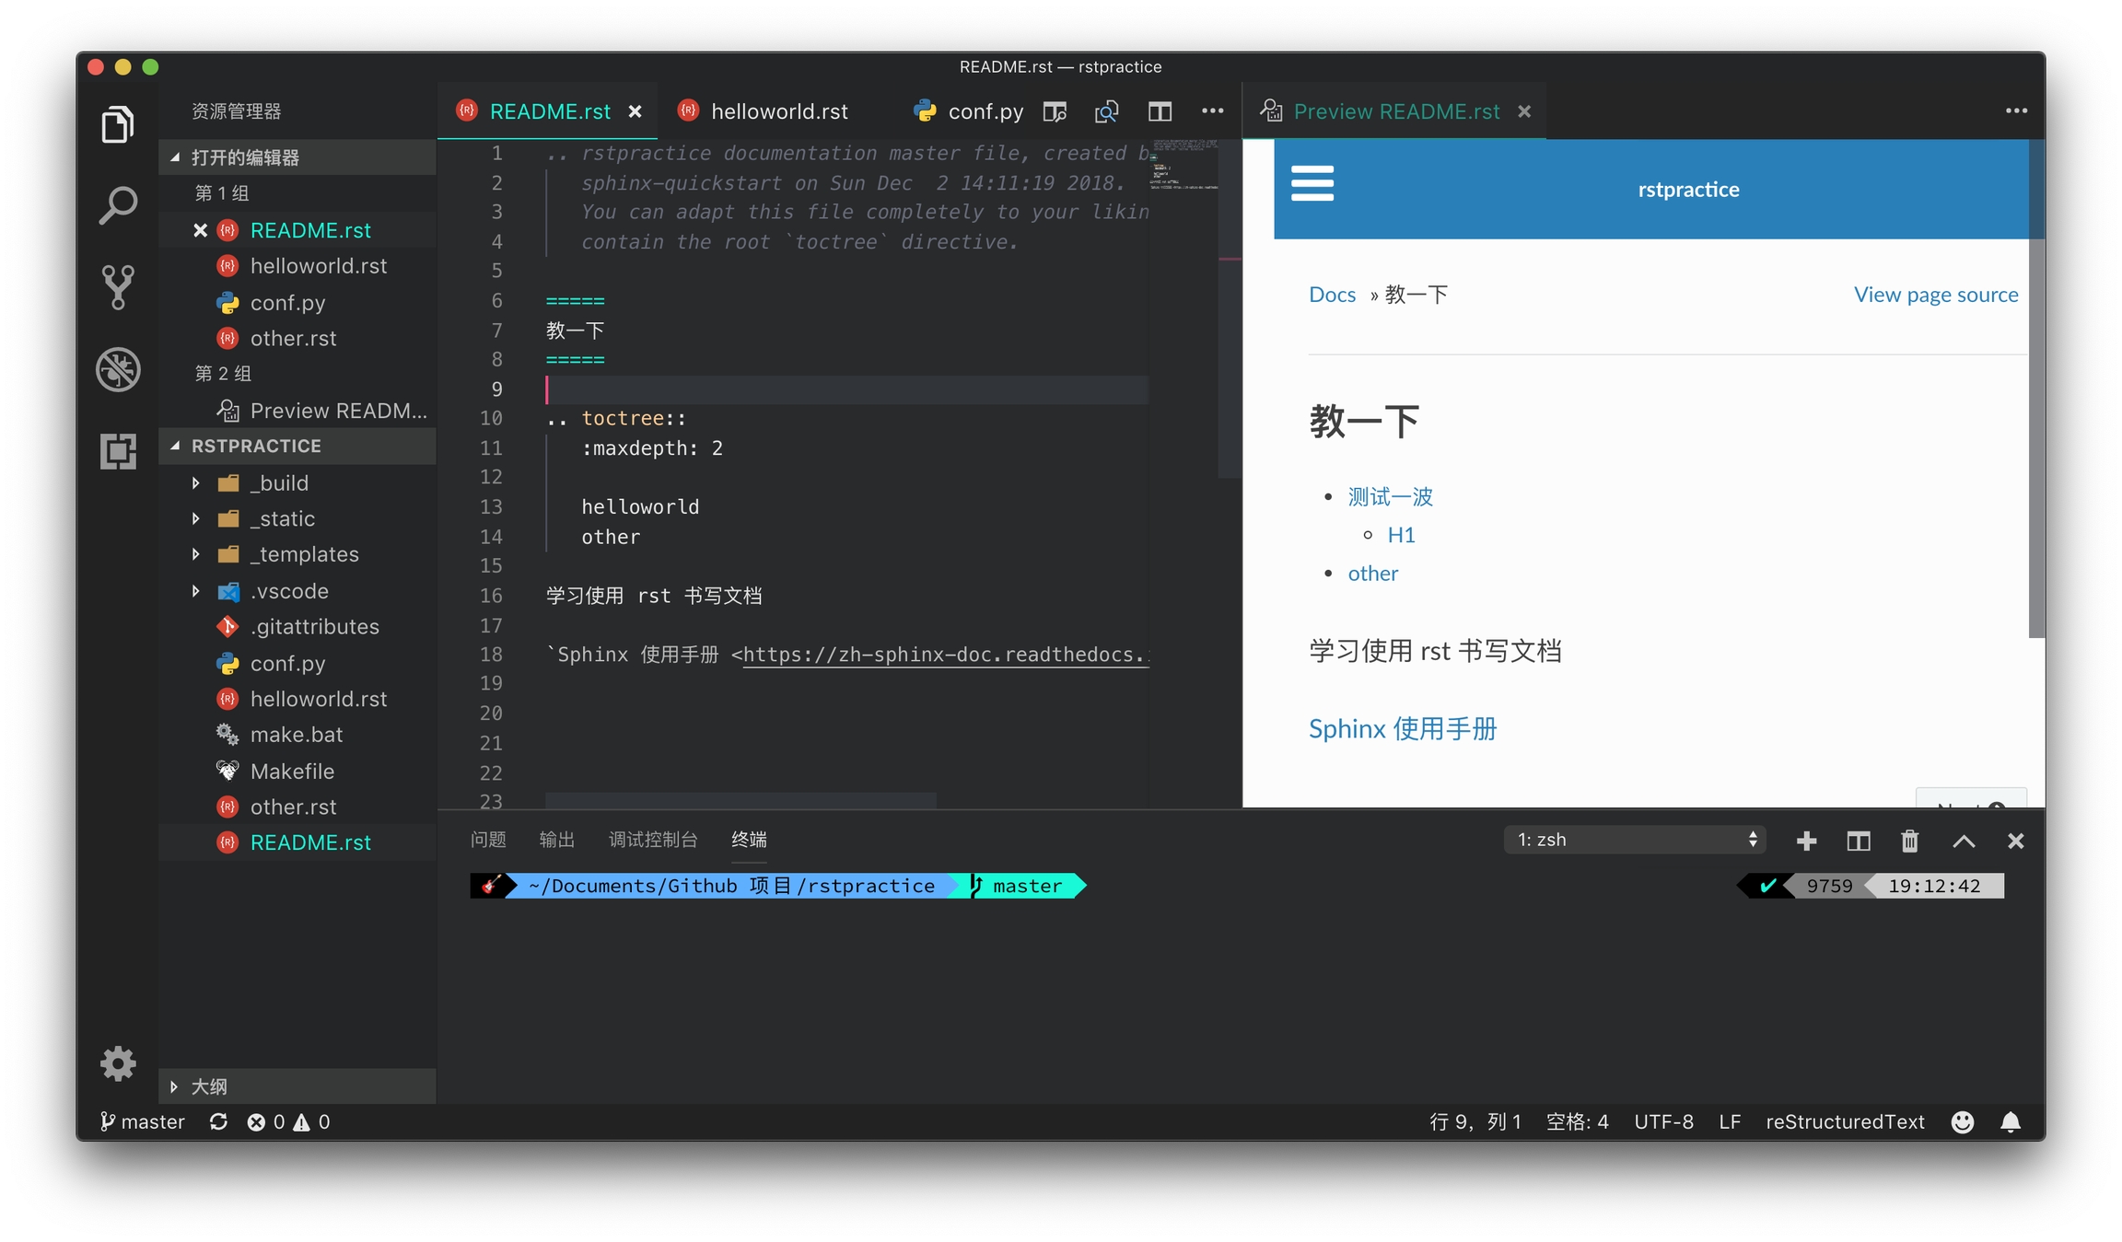The width and height of the screenshot is (2122, 1242).
Task: Click the Manage gear icon
Action: (118, 1063)
